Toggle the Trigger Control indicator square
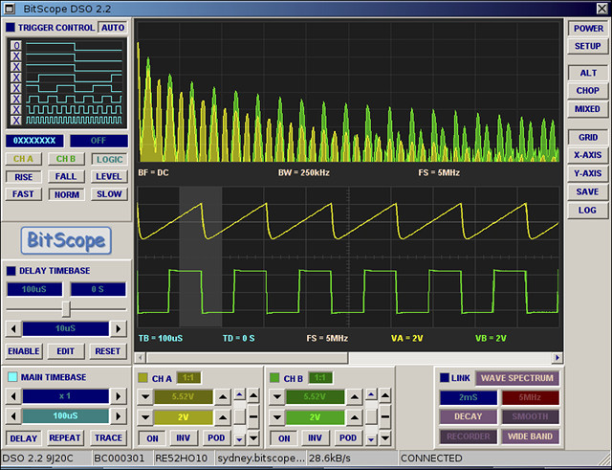Screen dimensions: 612x470 [x=11, y=28]
